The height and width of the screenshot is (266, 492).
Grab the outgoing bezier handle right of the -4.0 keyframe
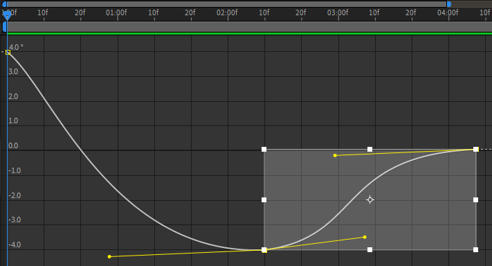click(x=365, y=237)
